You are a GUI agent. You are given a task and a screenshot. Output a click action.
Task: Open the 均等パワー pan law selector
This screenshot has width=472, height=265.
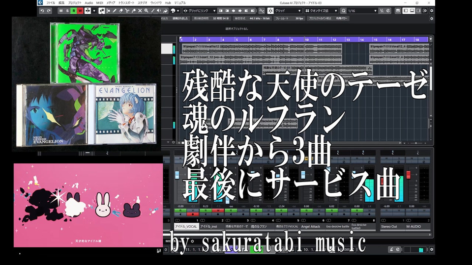[x=342, y=18]
